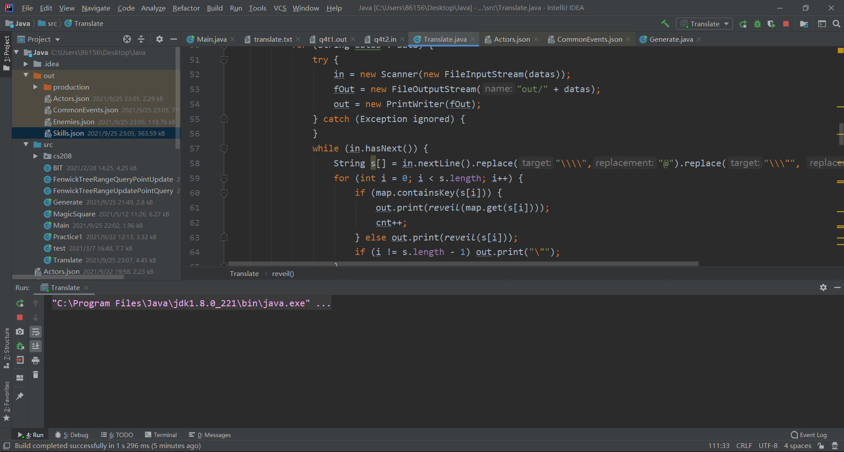
Task: Toggle the Structure side tool window
Action: pyautogui.click(x=6, y=348)
